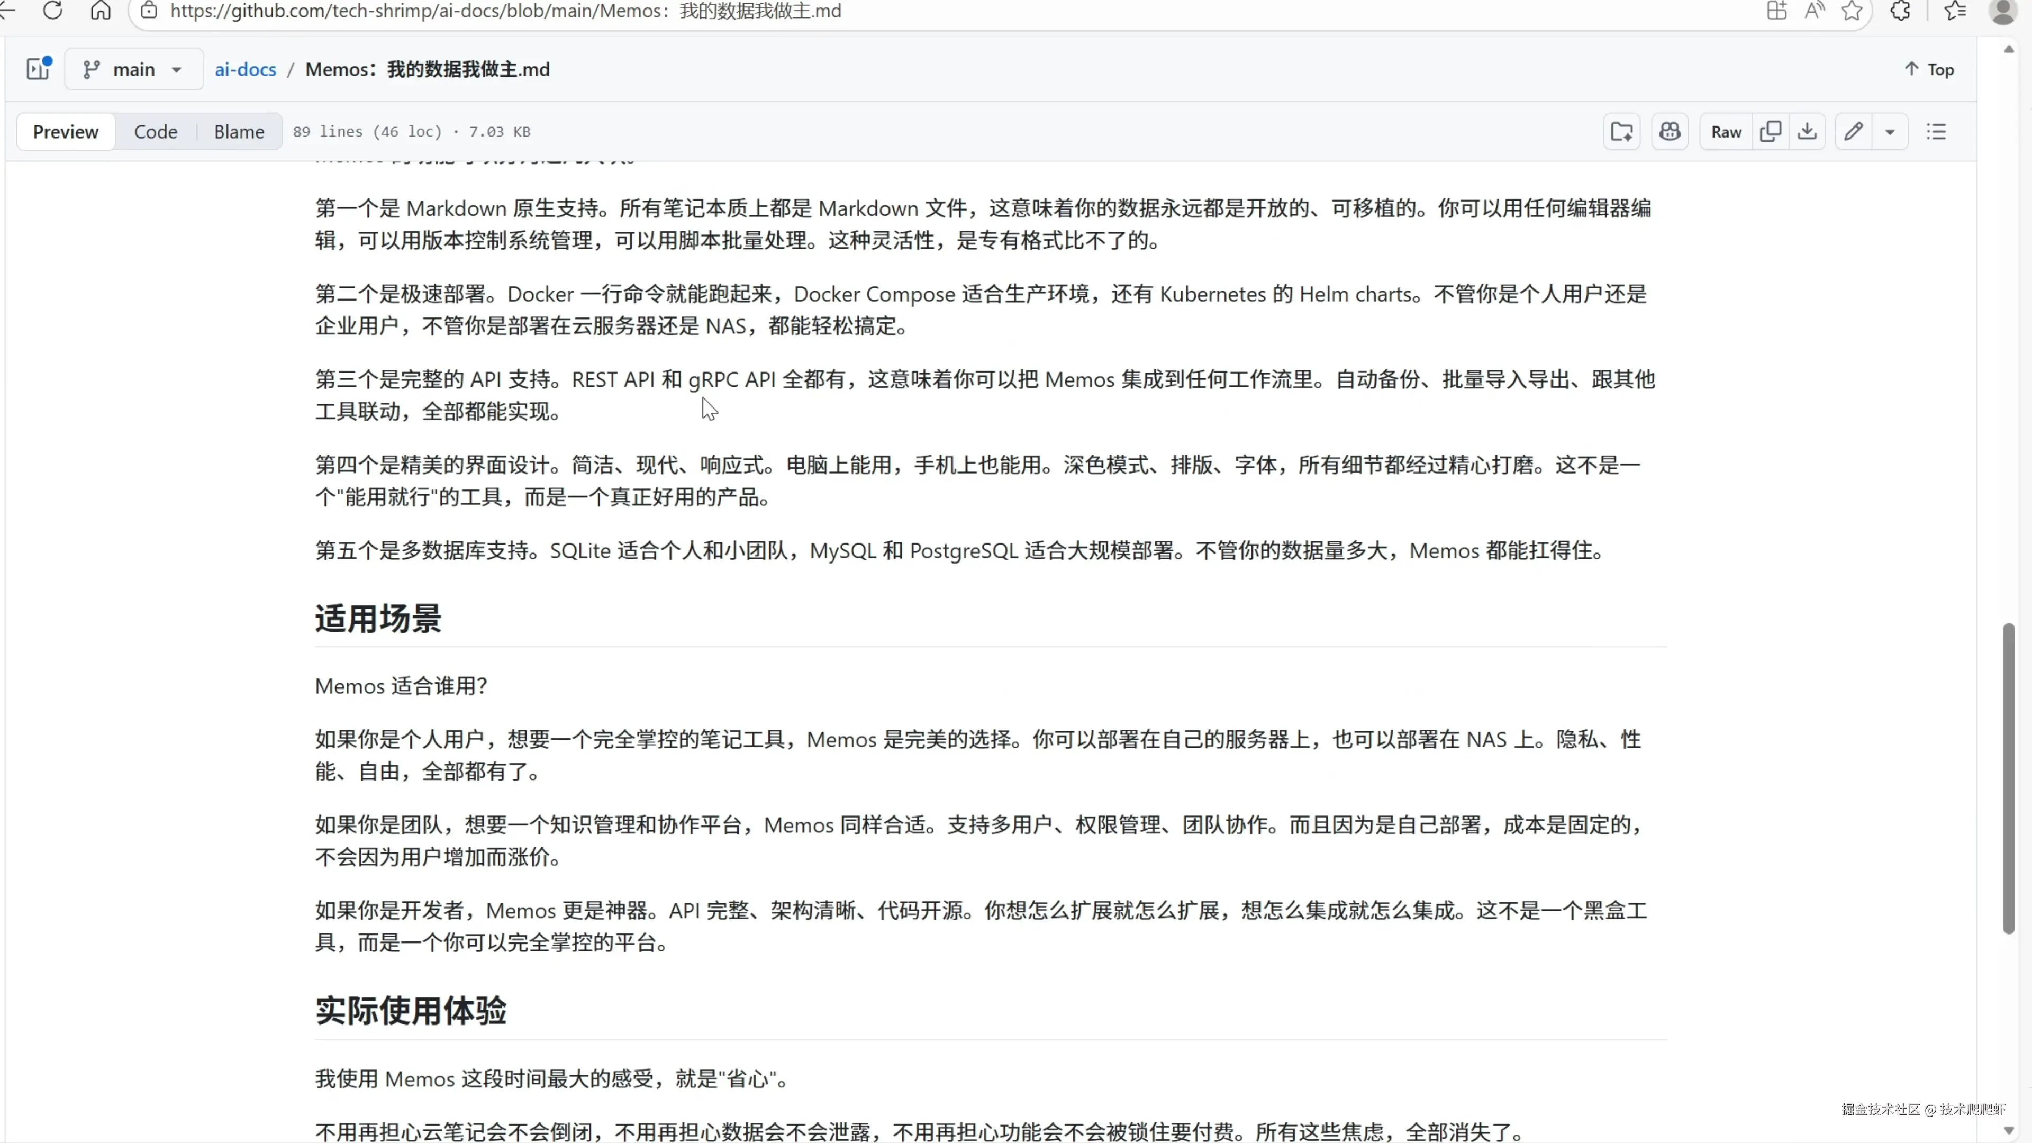This screenshot has width=2032, height=1143.
Task: Click the Copilot icon in toolbar
Action: 1669,132
